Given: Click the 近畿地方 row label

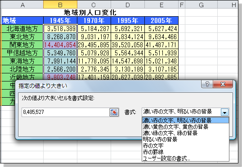Looking at the screenshot, I should click(22, 77).
